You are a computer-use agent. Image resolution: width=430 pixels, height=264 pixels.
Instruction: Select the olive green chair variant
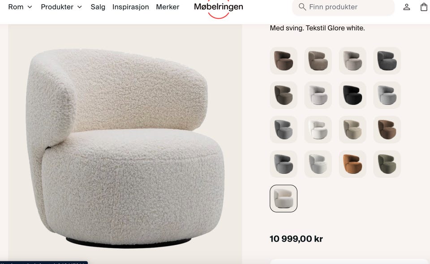387,164
